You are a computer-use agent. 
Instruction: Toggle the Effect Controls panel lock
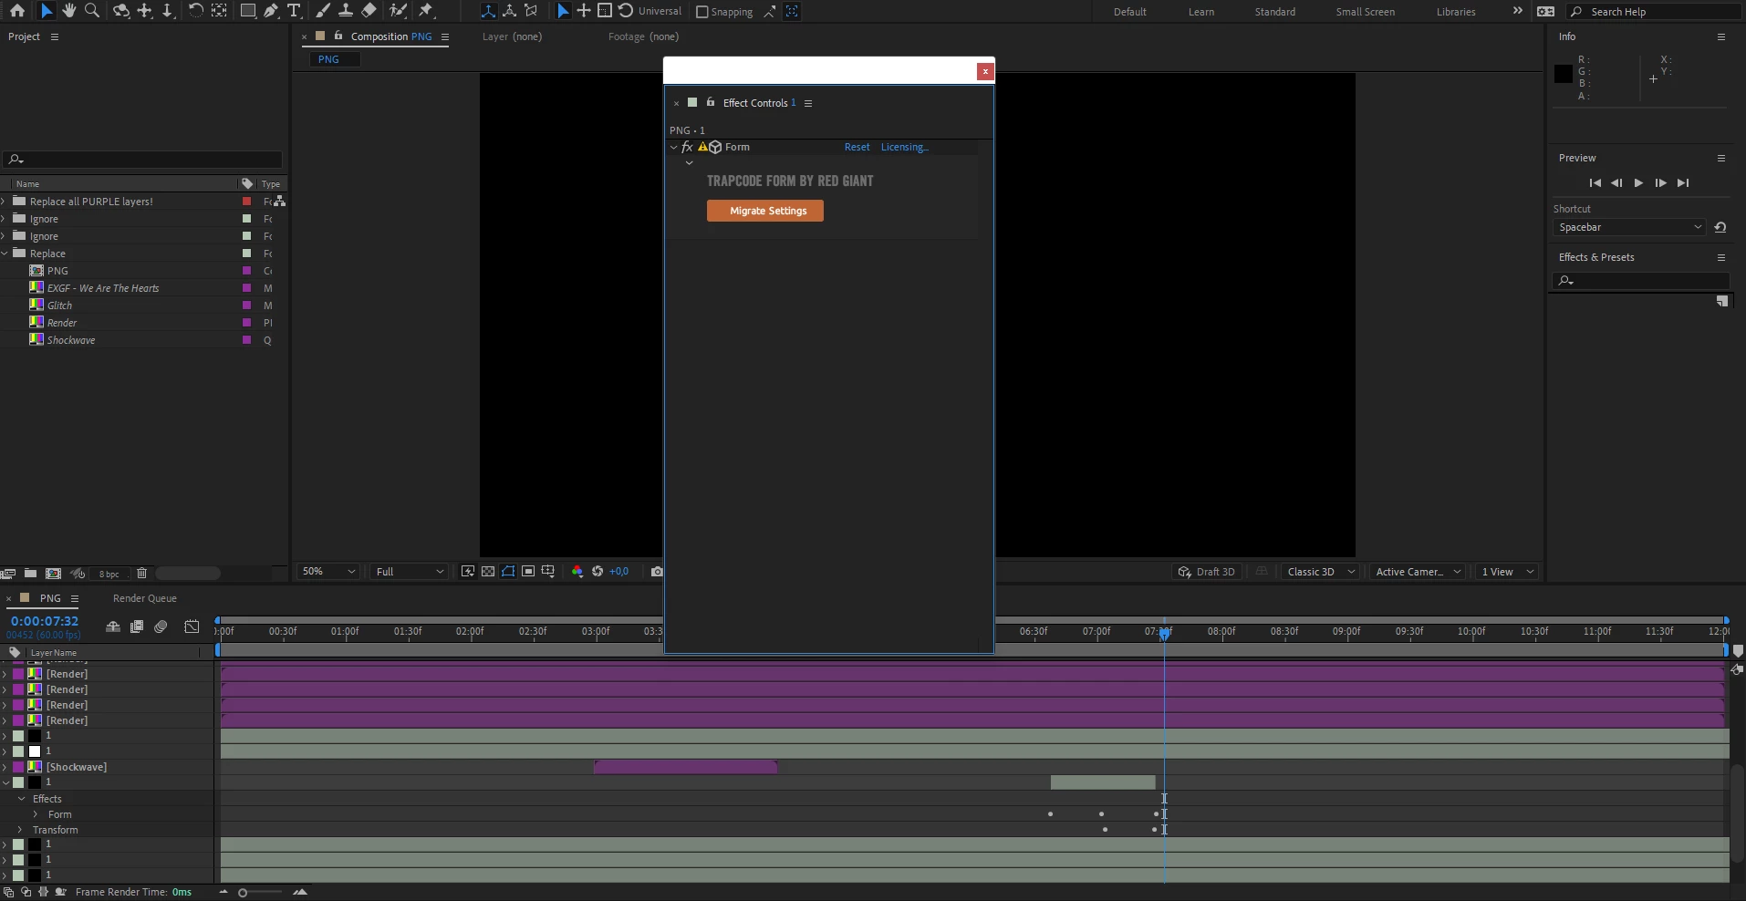(711, 102)
